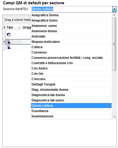Click the row indicator arrow of selected row
This screenshot has width=118, height=148.
click(4, 42)
